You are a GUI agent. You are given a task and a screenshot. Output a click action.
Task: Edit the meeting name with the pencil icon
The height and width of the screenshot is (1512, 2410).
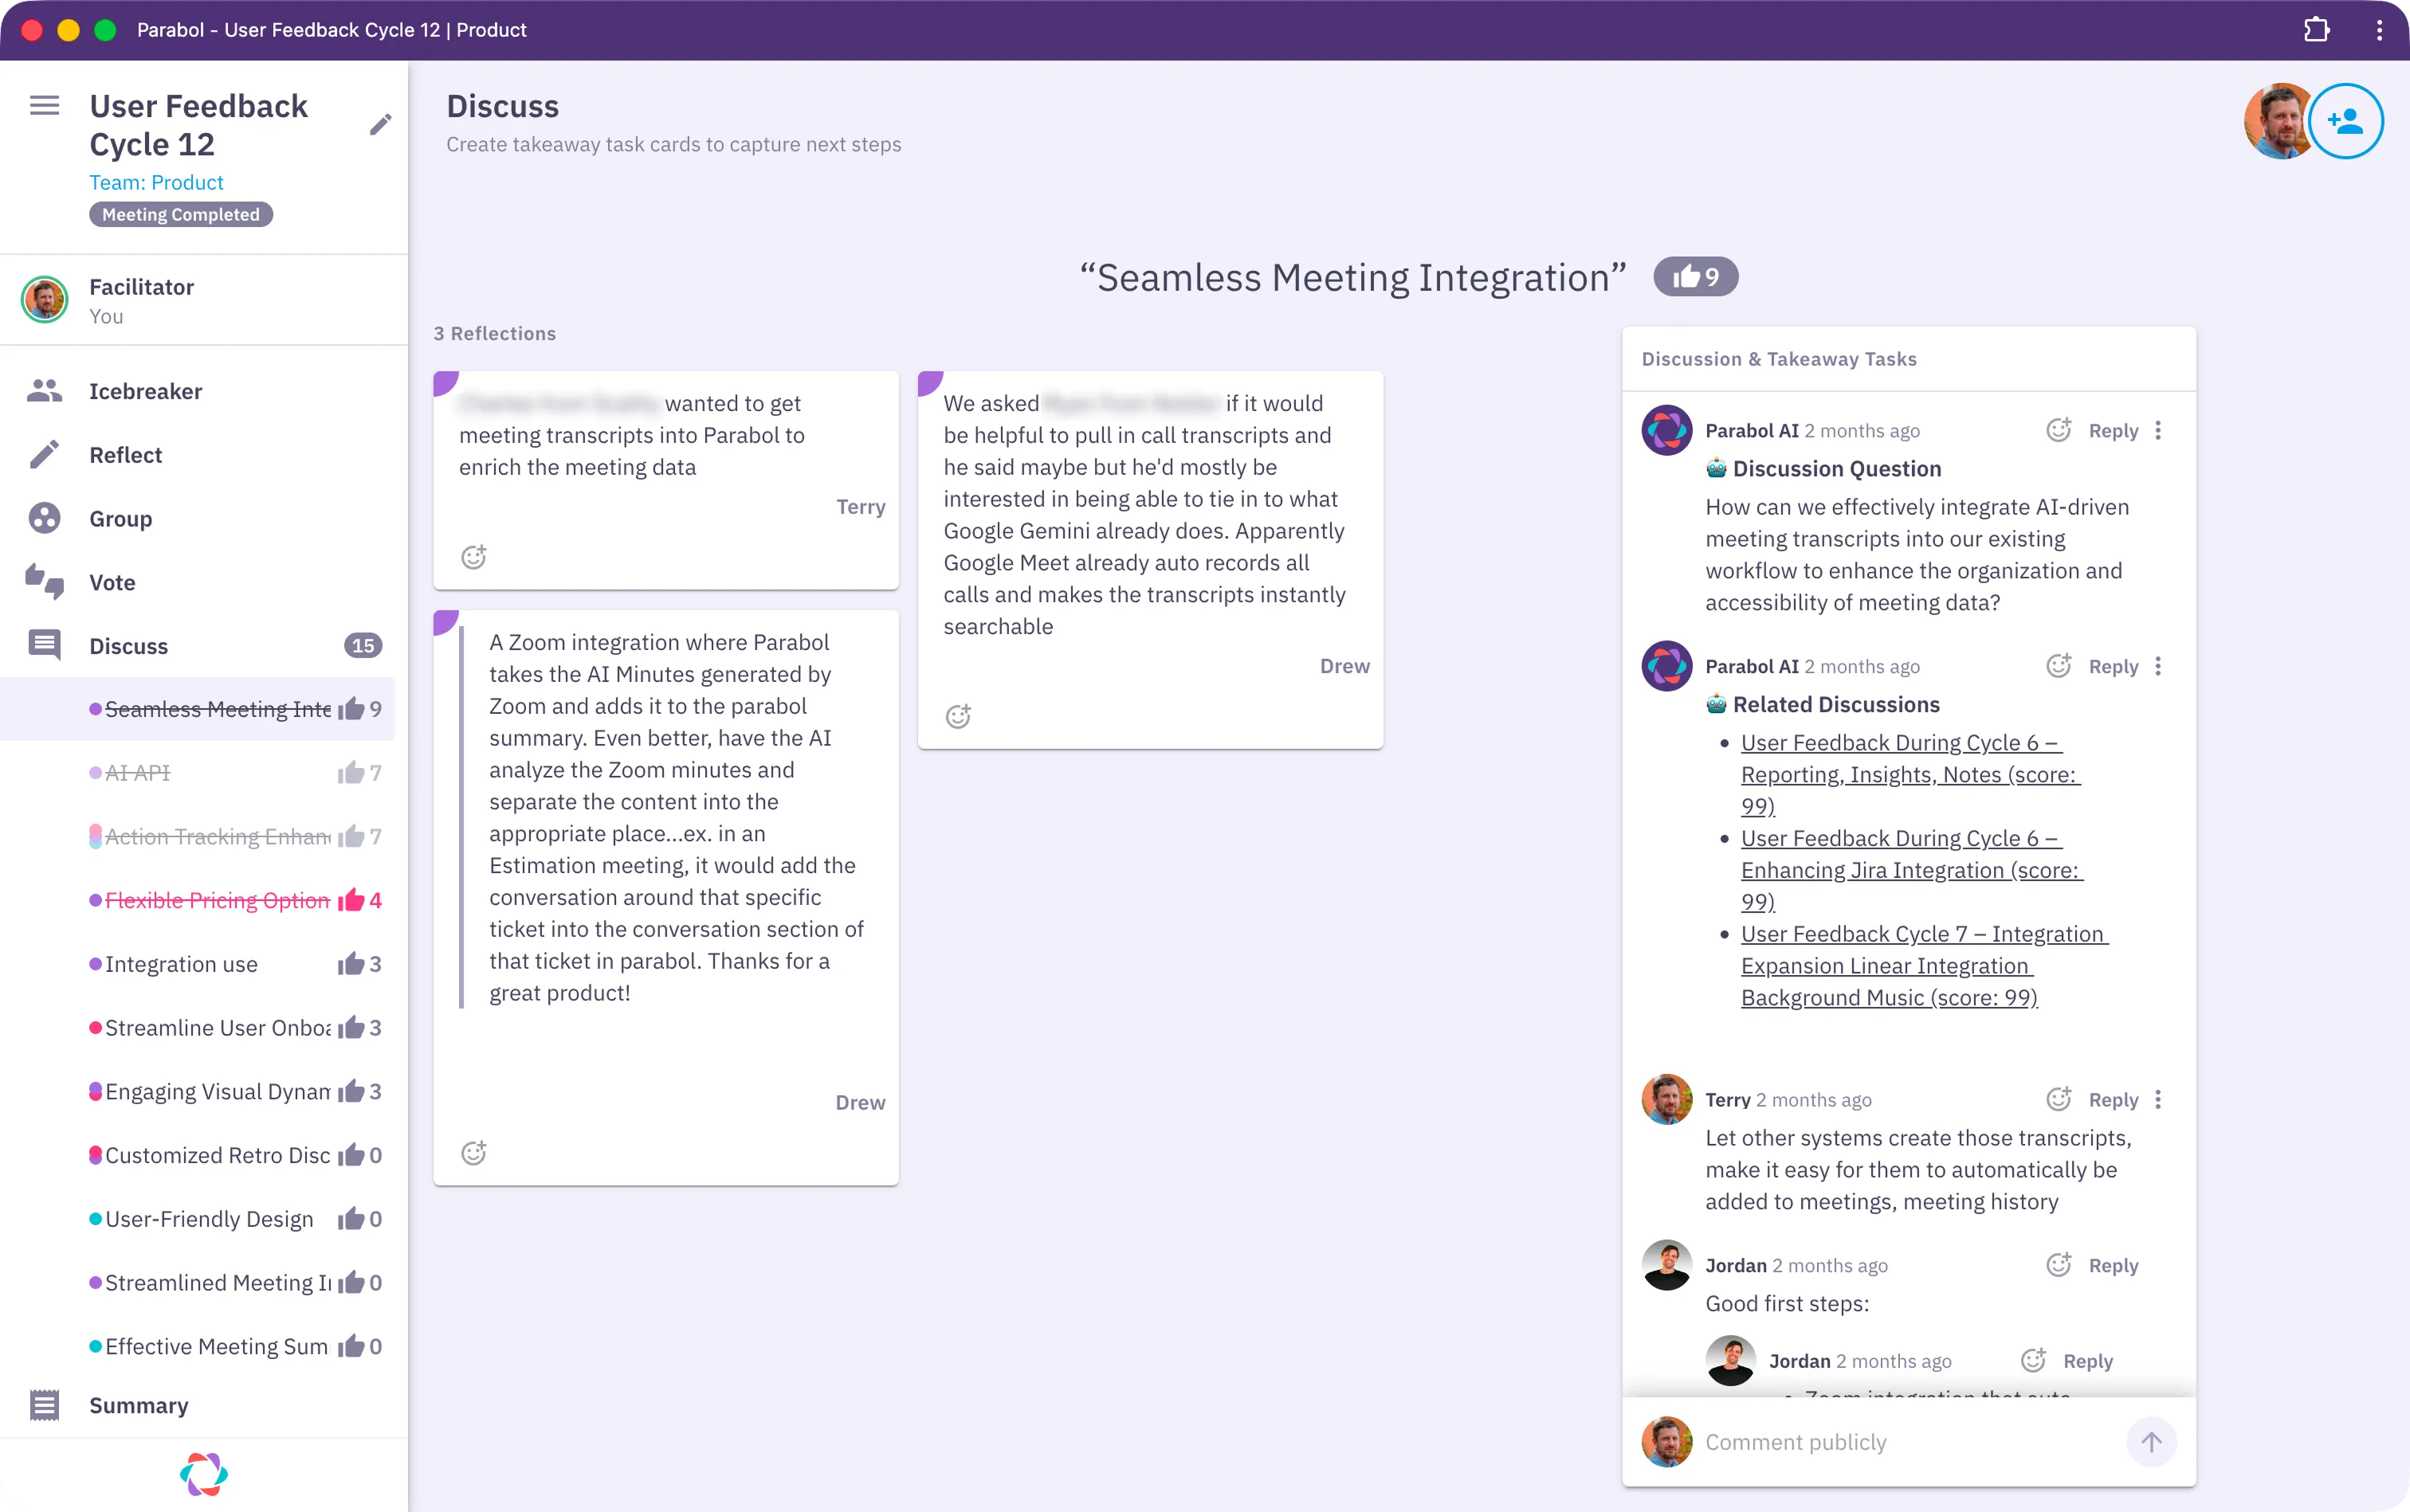pyautogui.click(x=380, y=124)
